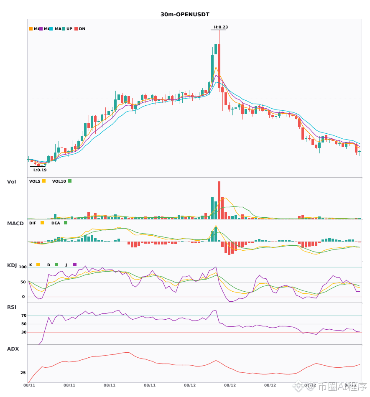The image size is (370, 397).
Task: Click the green VOL10 legend swatch
Action: click(70, 181)
